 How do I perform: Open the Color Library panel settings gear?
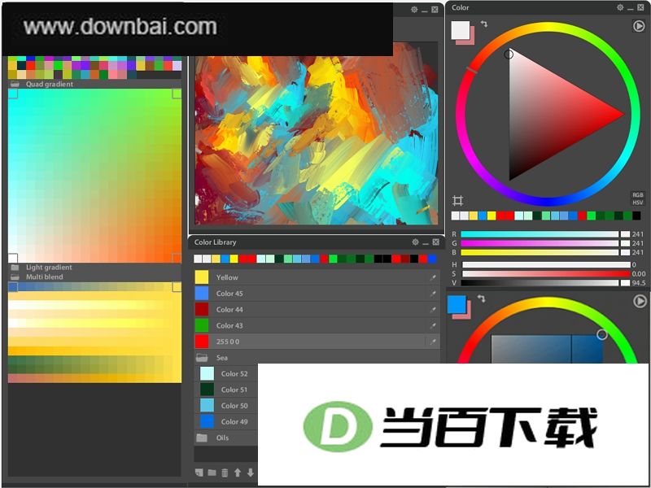click(x=415, y=242)
